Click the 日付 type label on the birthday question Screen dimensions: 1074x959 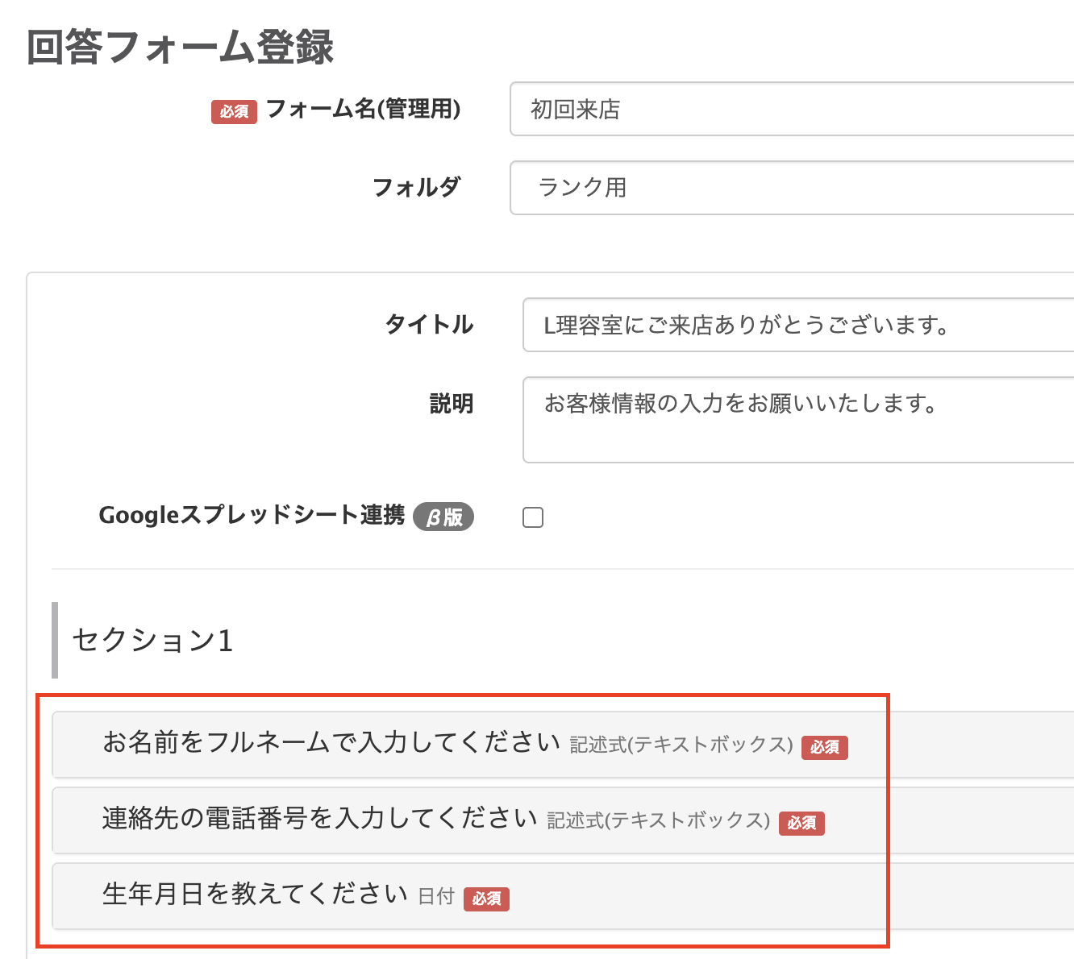tap(434, 897)
